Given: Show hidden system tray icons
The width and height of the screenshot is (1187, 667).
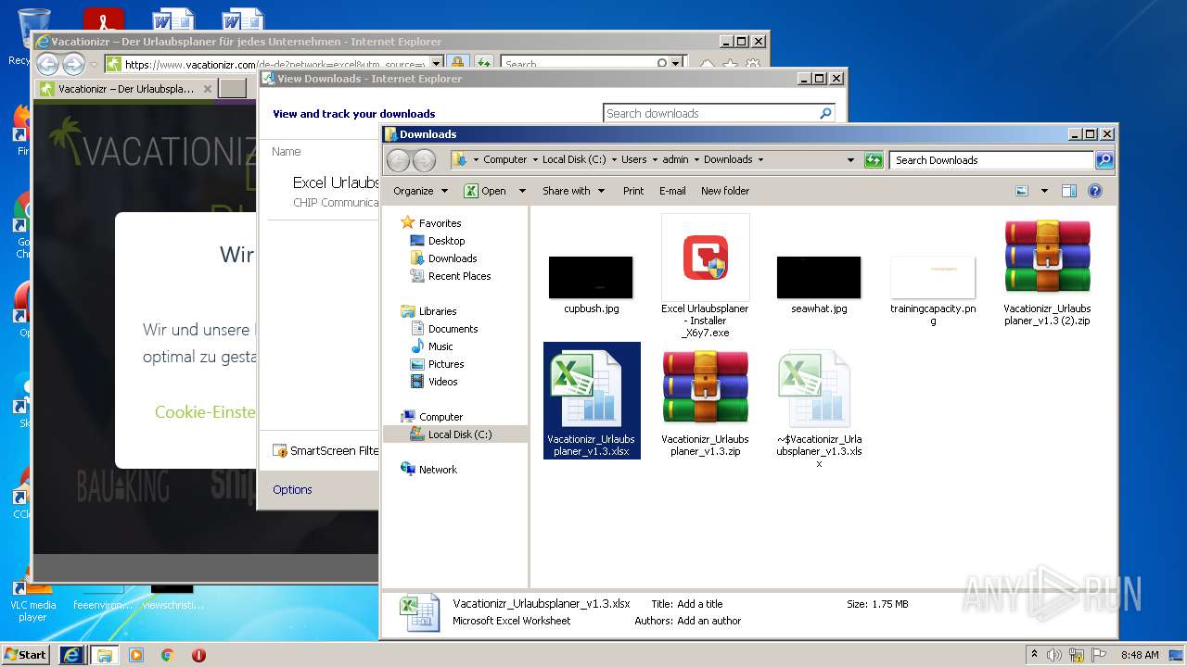Looking at the screenshot, I should pos(1034,655).
